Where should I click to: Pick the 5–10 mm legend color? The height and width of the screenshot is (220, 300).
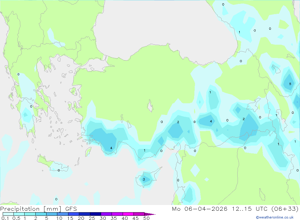point(52,214)
